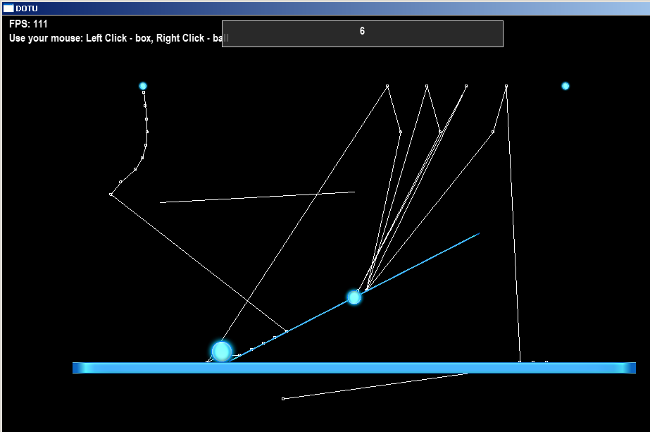Select the small glowing ball on the blue ramp
Viewport: 650px width, 432px height.
coord(354,297)
